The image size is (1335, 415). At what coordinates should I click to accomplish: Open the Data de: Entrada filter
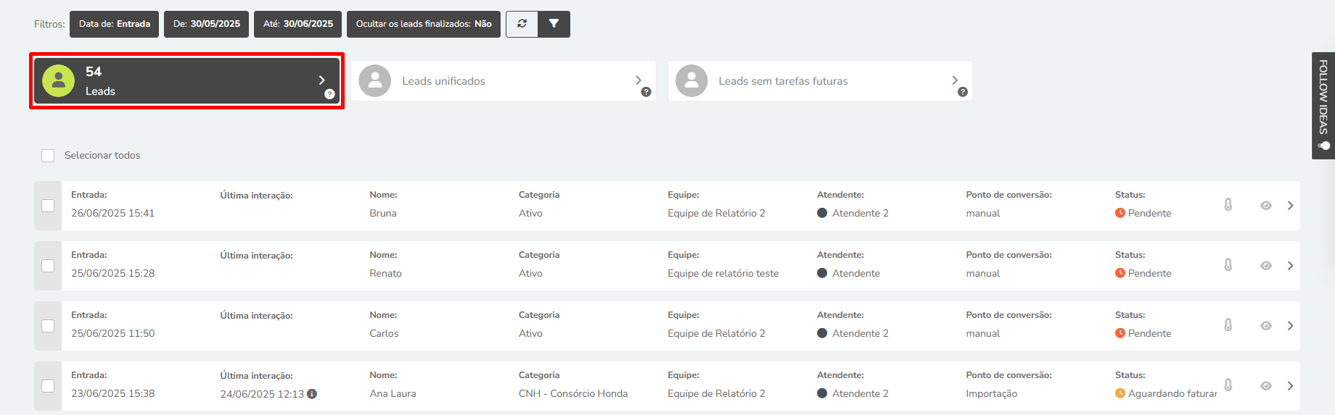pos(115,24)
